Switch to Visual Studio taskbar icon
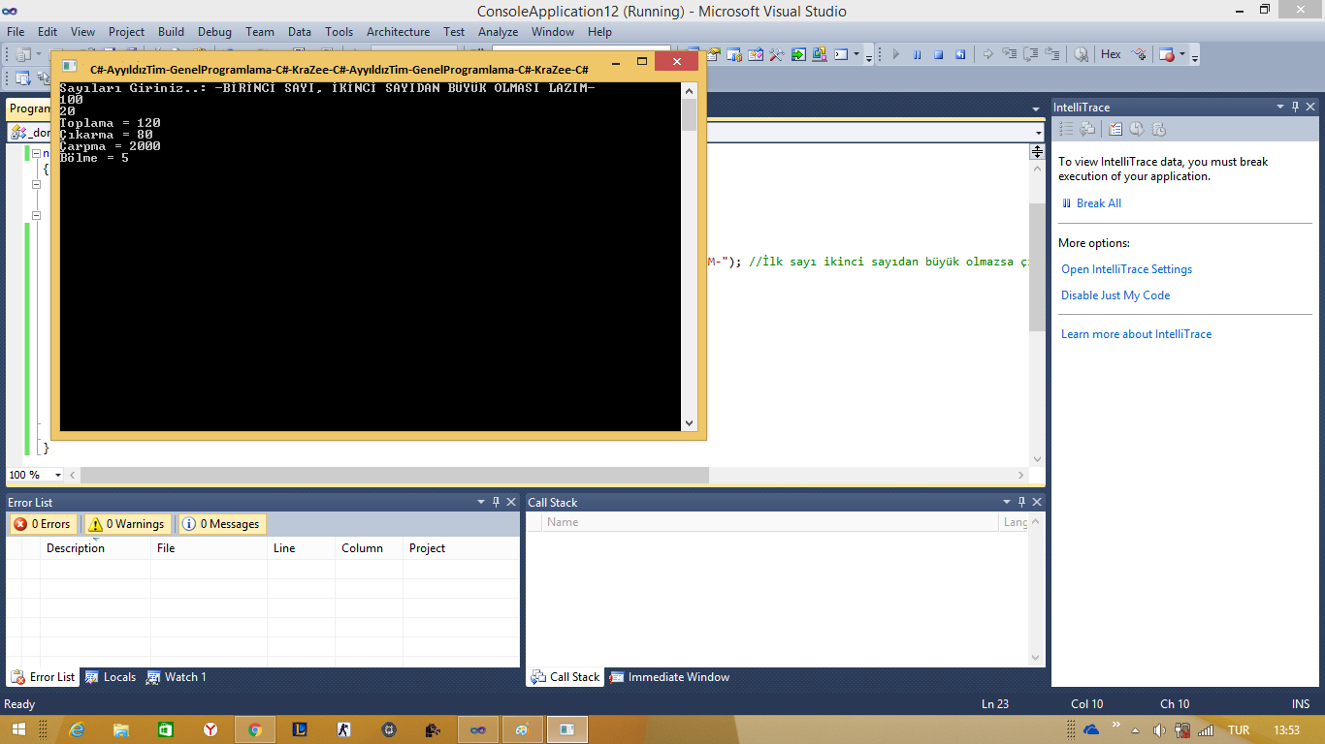The image size is (1325, 744). tap(477, 729)
